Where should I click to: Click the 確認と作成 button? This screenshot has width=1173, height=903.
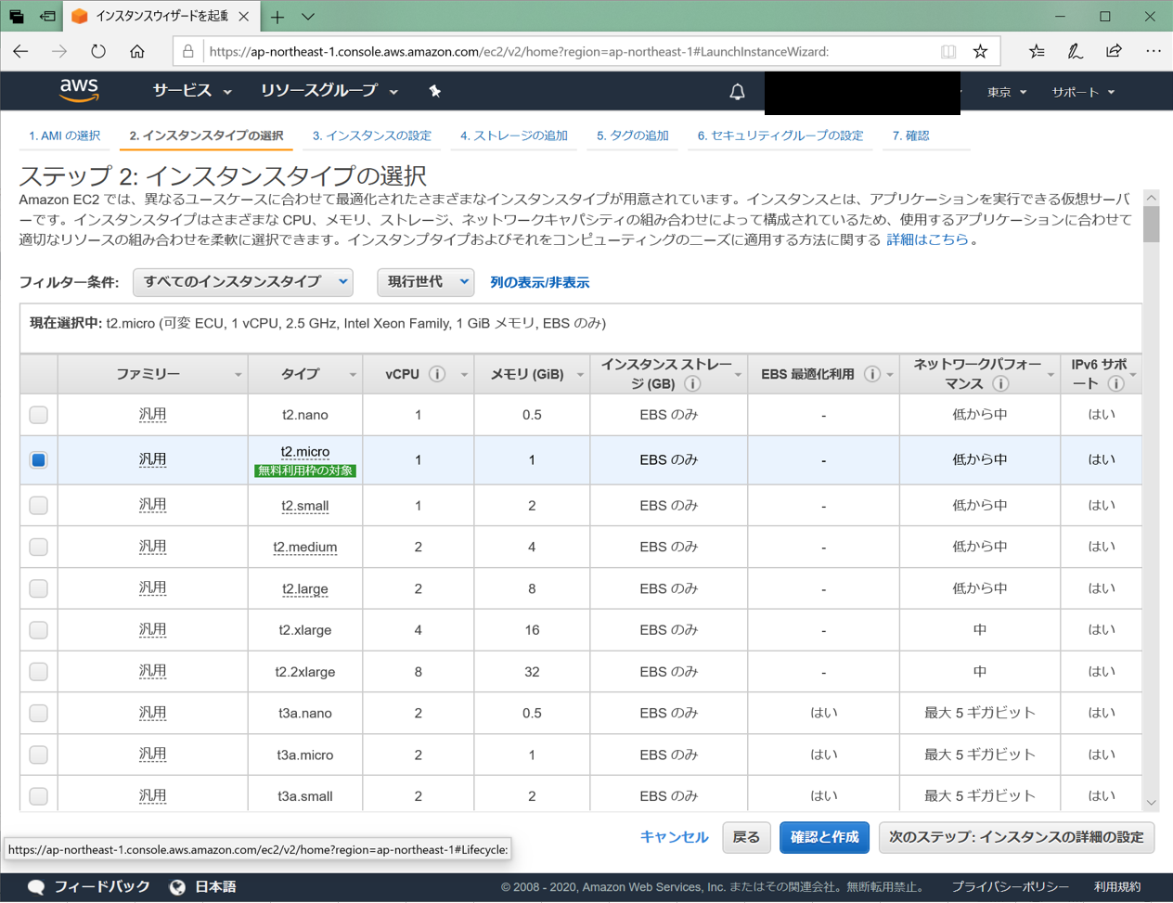pyautogui.click(x=824, y=837)
